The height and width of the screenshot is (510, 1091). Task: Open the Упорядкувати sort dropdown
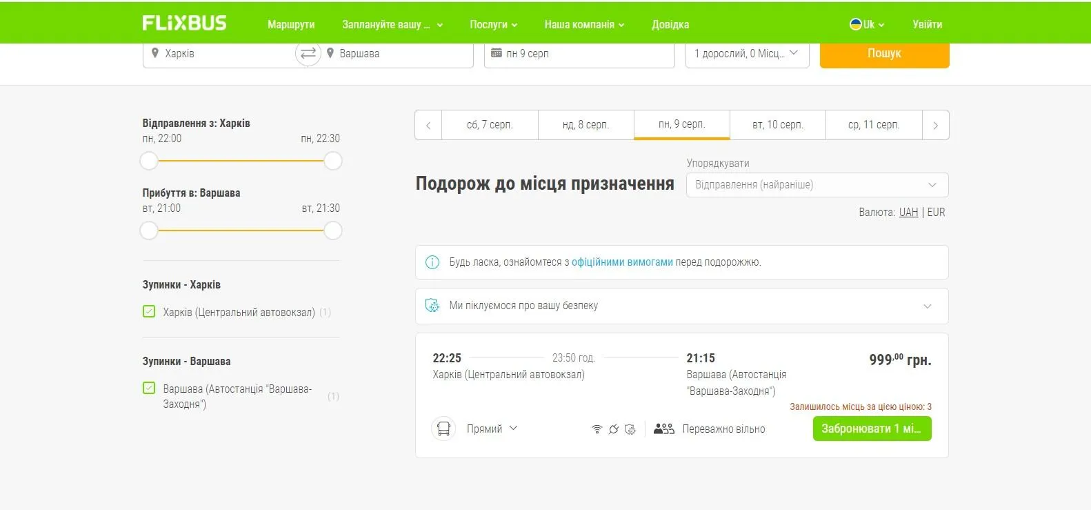(x=817, y=185)
